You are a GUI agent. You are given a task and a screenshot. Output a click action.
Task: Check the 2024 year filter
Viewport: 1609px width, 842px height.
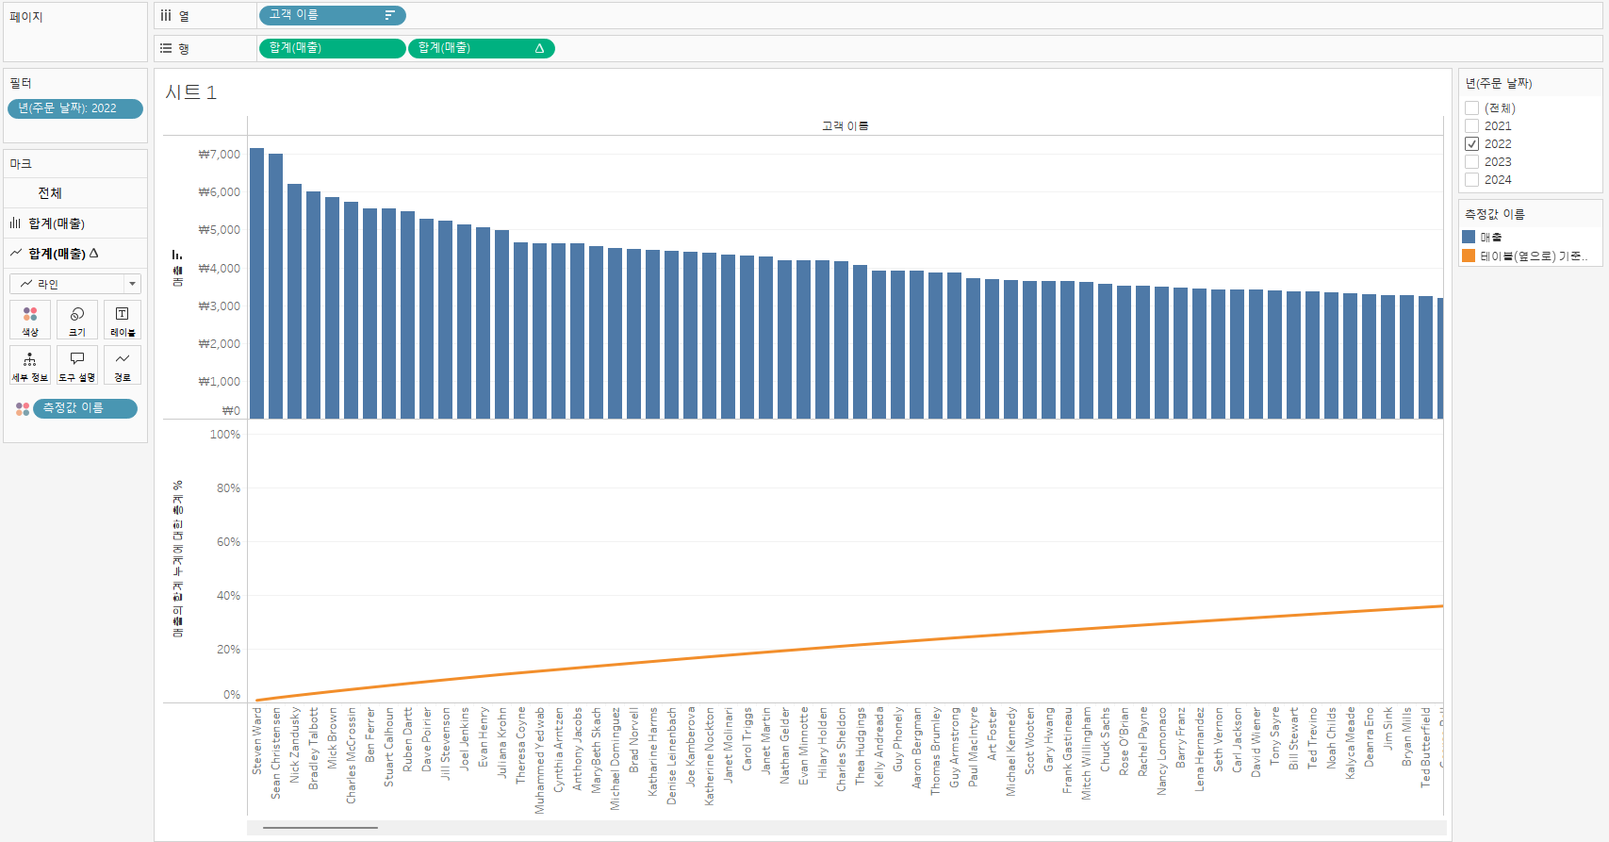tap(1471, 180)
